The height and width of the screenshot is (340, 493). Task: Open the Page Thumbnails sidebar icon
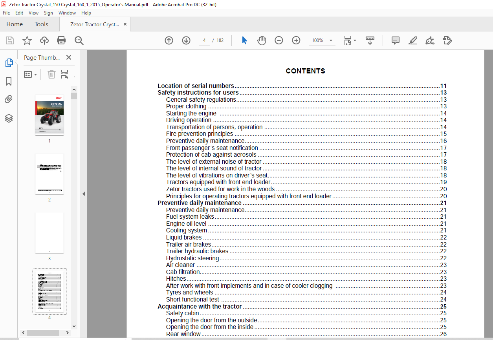point(9,62)
